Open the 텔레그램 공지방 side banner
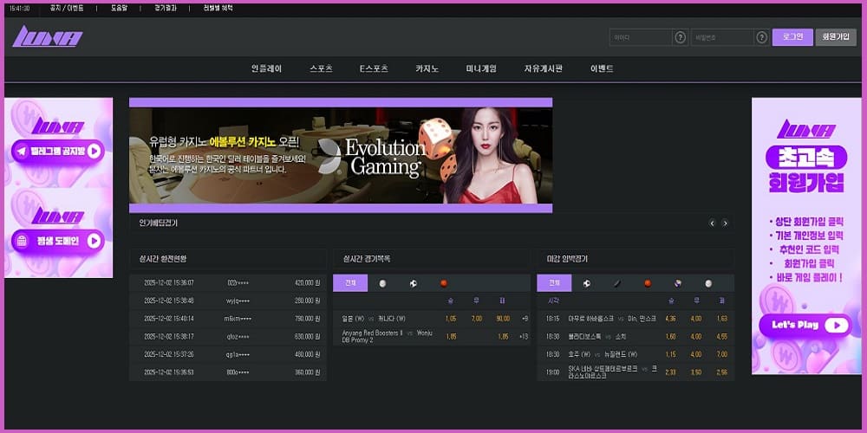Screen dimensions: 867x433 click(58, 152)
